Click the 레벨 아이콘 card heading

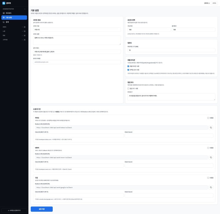(131, 60)
